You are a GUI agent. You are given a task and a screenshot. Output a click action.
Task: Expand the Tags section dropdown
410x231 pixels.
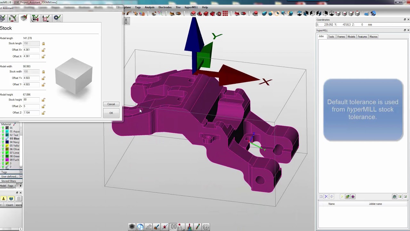pos(21,172)
